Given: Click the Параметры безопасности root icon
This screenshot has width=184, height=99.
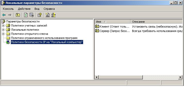Looking at the screenshot, I should pos(3,21).
